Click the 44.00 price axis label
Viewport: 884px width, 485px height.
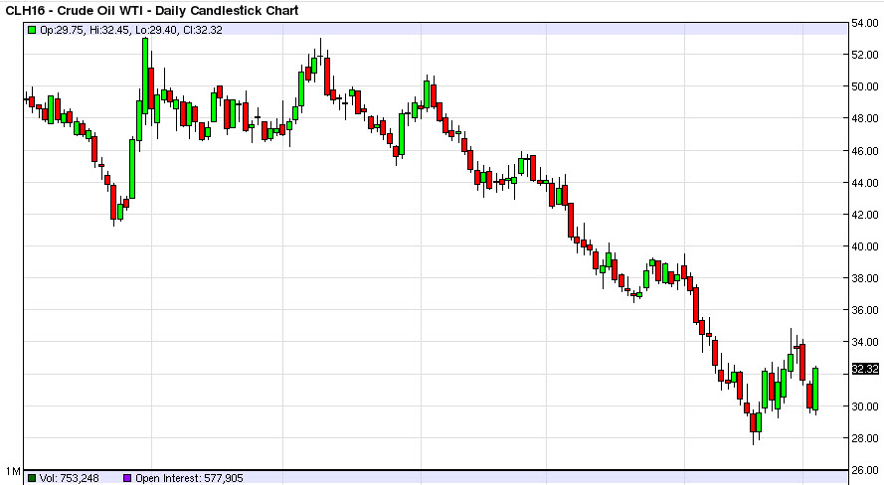pyautogui.click(x=865, y=183)
